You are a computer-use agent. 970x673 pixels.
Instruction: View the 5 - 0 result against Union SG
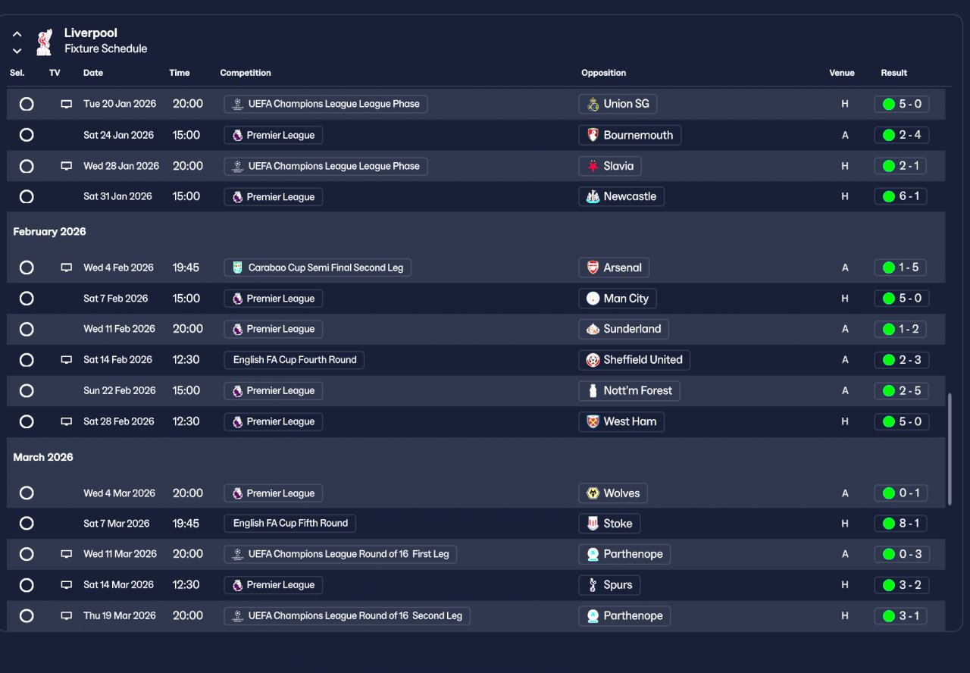click(902, 104)
